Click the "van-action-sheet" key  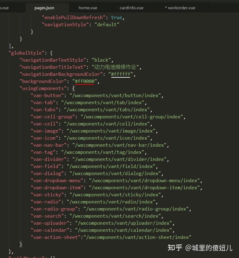point(56,237)
